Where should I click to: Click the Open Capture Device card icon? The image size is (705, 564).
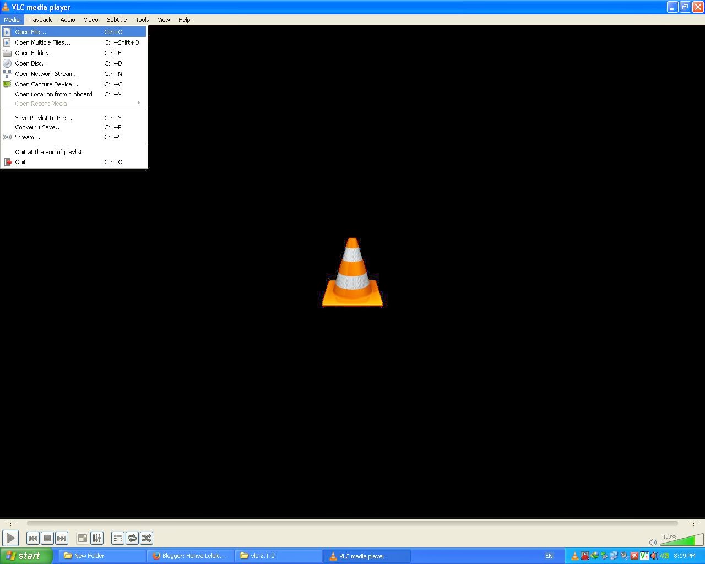pos(7,84)
